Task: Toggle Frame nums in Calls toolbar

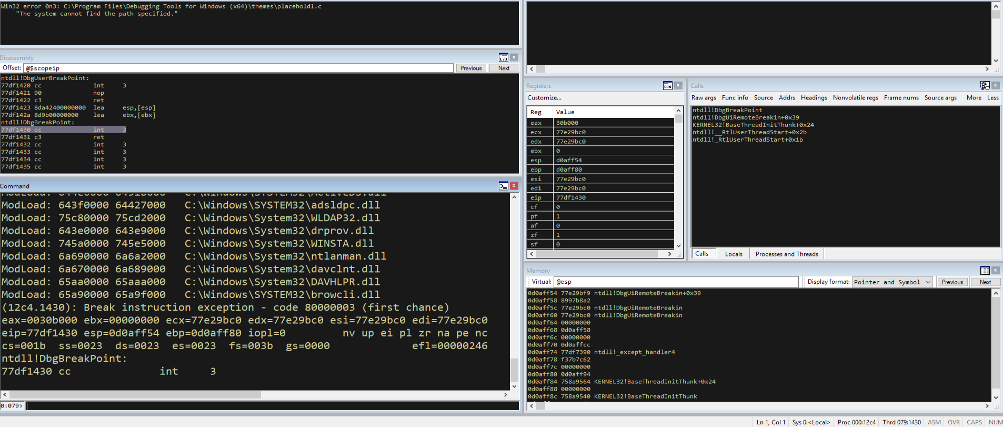Action: point(901,97)
